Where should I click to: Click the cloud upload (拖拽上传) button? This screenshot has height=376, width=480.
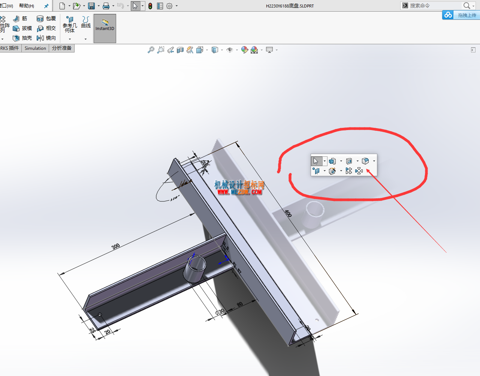click(x=461, y=15)
